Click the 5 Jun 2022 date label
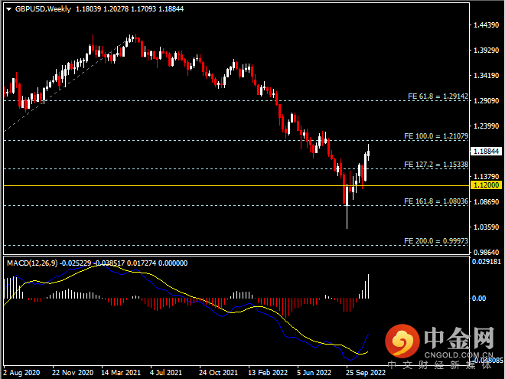 (x=314, y=373)
